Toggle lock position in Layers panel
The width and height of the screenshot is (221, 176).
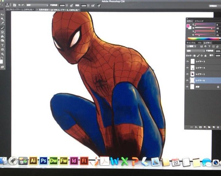pyautogui.click(x=202, y=56)
